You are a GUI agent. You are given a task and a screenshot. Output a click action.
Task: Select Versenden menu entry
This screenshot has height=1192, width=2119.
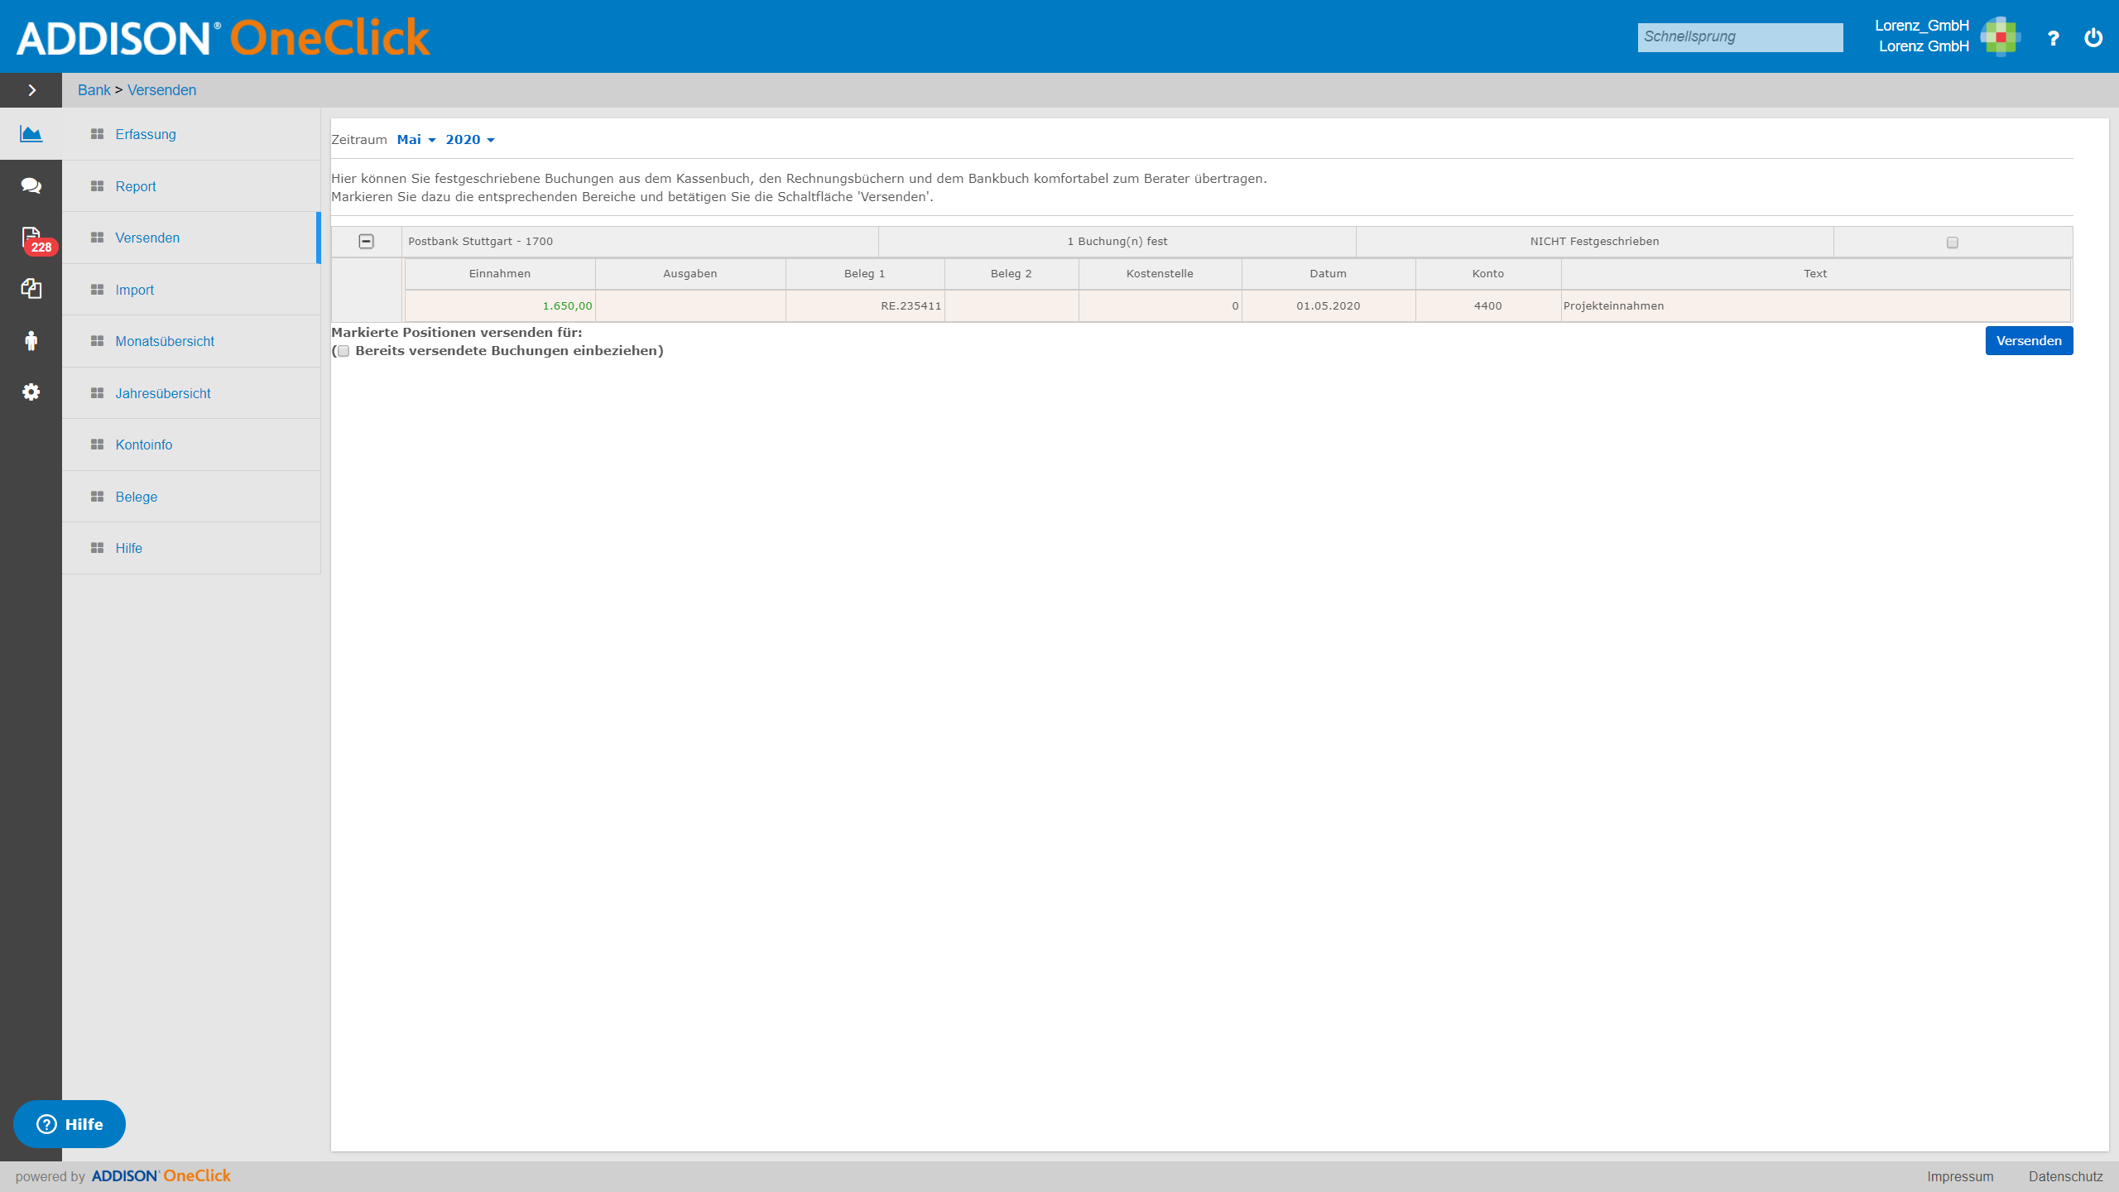[191, 238]
